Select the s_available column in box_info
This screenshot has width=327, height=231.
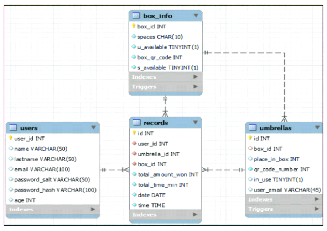click(168, 67)
